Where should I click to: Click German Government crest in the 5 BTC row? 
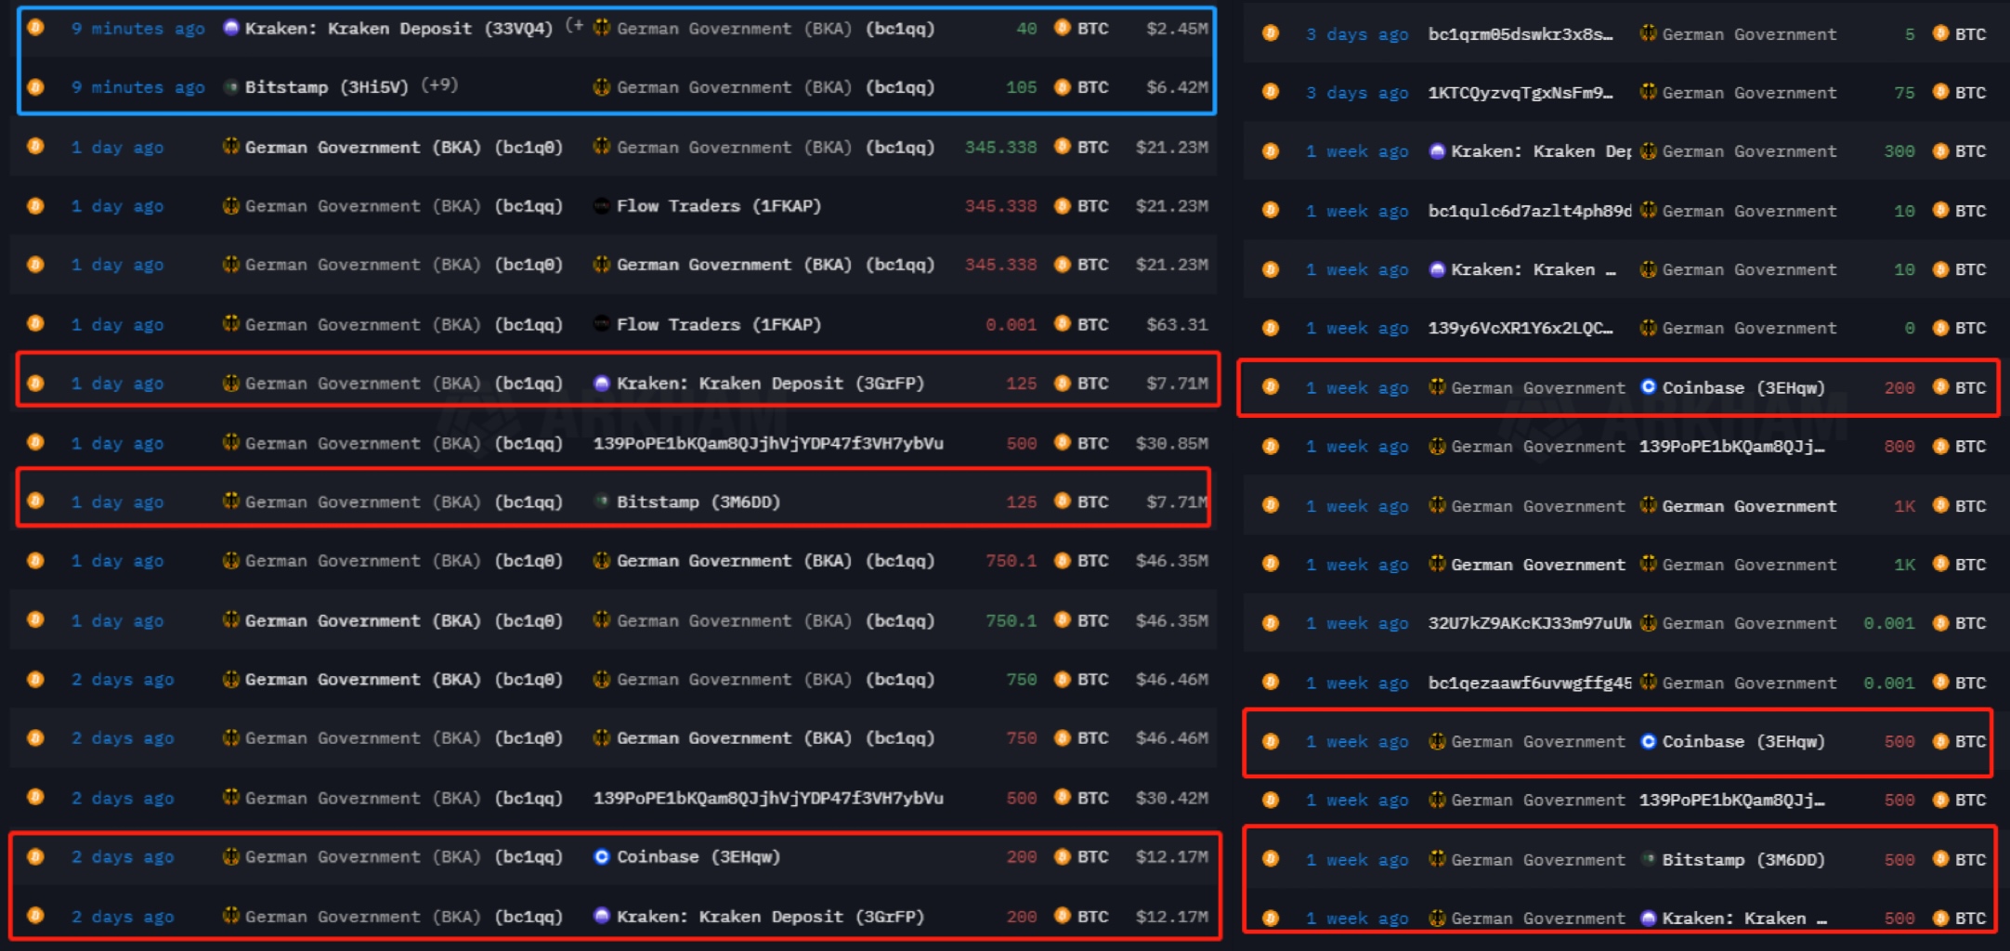point(1649,33)
